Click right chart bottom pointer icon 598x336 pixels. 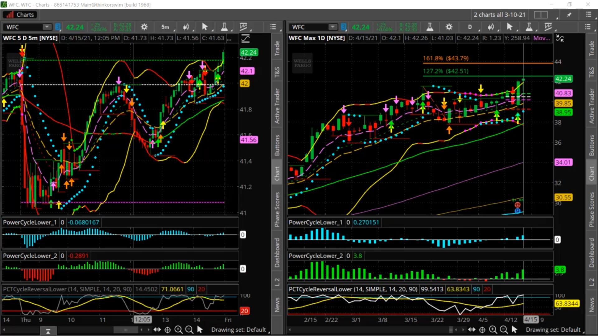(514, 329)
